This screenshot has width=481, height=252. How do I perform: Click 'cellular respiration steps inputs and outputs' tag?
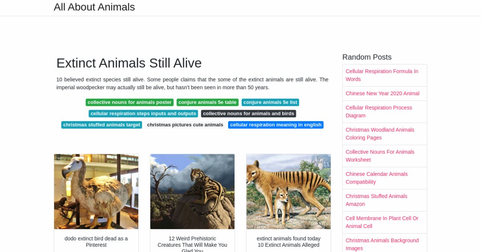point(143,114)
